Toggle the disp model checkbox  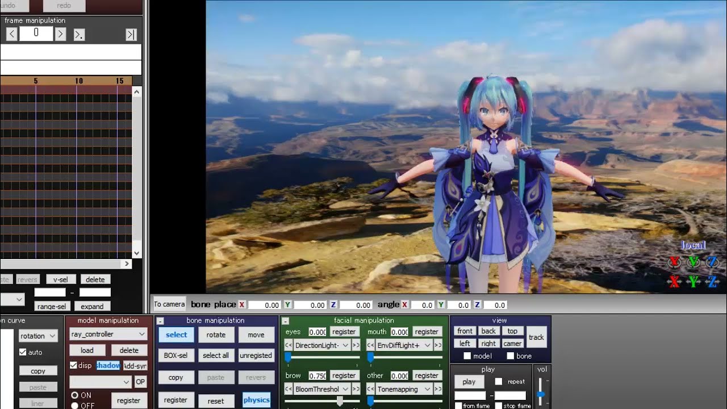click(x=73, y=365)
